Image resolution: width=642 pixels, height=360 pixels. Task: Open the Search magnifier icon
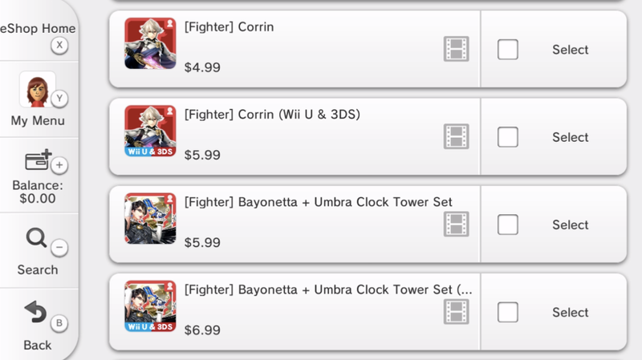[x=36, y=237]
